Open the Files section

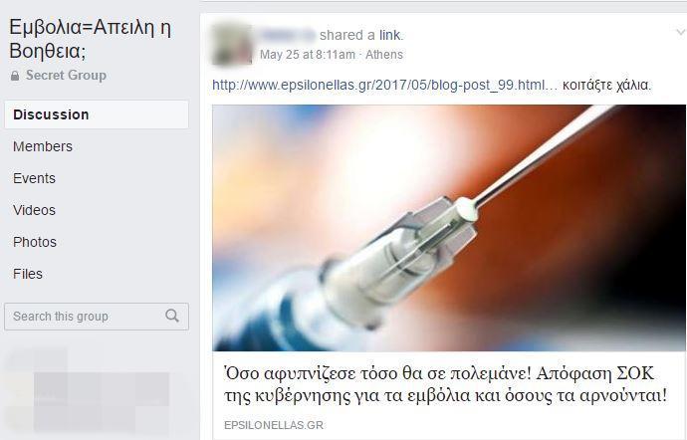(28, 274)
